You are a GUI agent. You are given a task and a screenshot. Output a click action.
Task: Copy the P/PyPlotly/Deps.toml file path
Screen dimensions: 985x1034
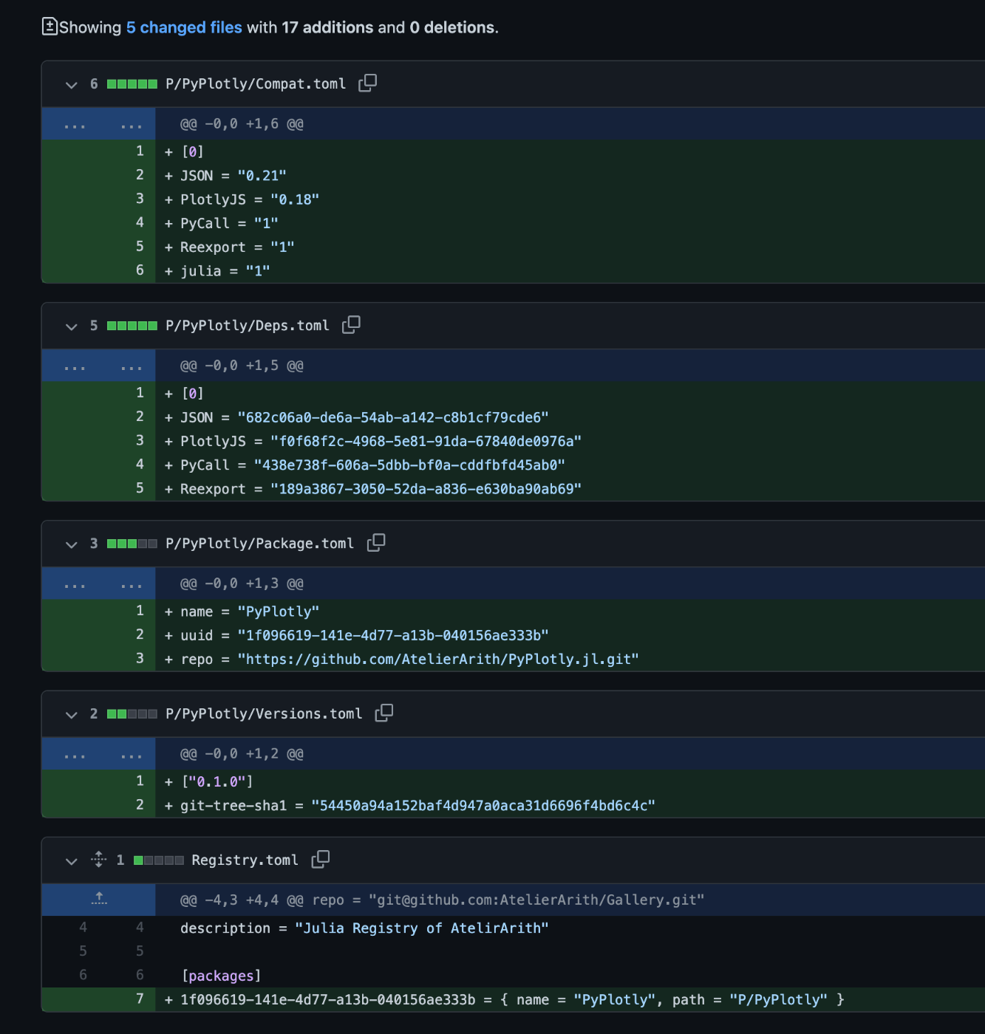click(351, 325)
